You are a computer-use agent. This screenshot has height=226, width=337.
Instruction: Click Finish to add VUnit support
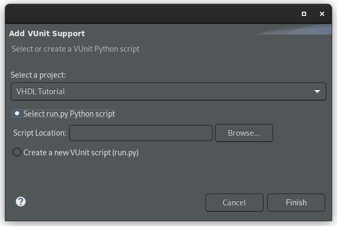(296, 203)
